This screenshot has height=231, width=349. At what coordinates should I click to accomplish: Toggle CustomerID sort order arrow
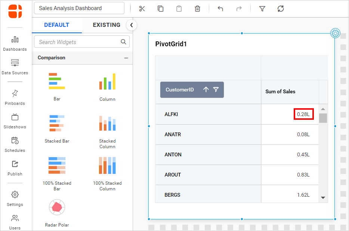206,90
